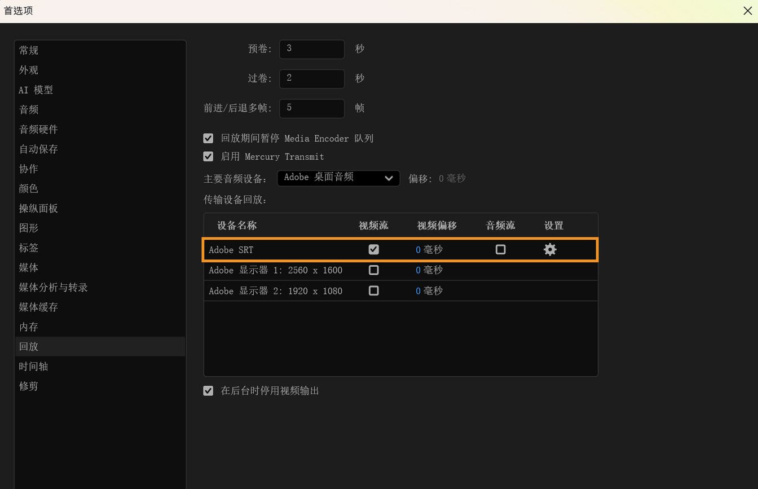Disable 启用 Mercury Transmit option
Screen dimensions: 758x489
tap(208, 156)
